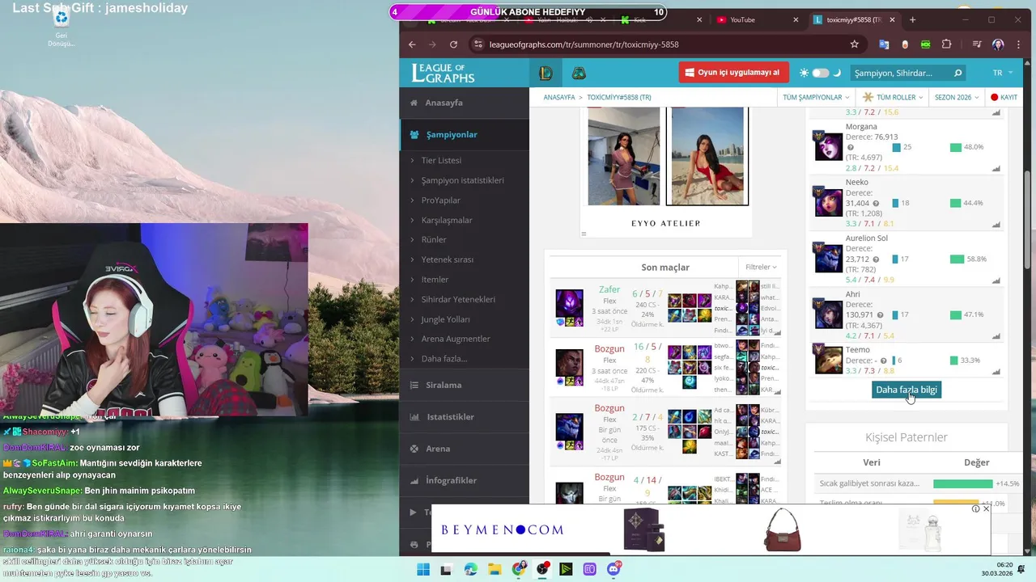
Task: Expand Teemo stats chart
Action: pos(996,372)
